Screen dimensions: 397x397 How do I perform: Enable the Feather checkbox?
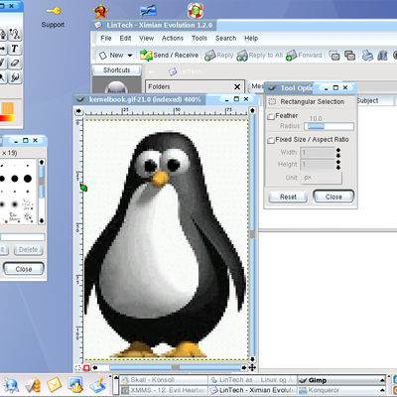271,116
